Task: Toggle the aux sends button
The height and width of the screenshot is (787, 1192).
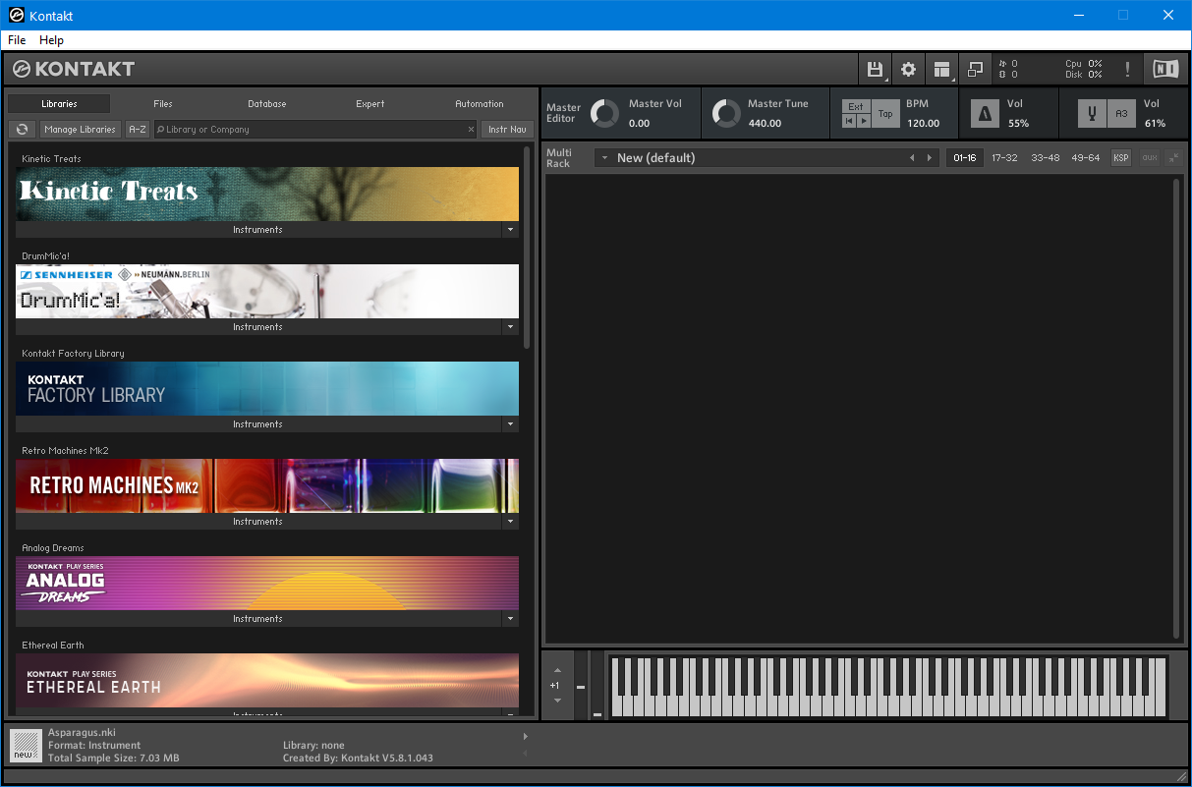Action: tap(1150, 158)
